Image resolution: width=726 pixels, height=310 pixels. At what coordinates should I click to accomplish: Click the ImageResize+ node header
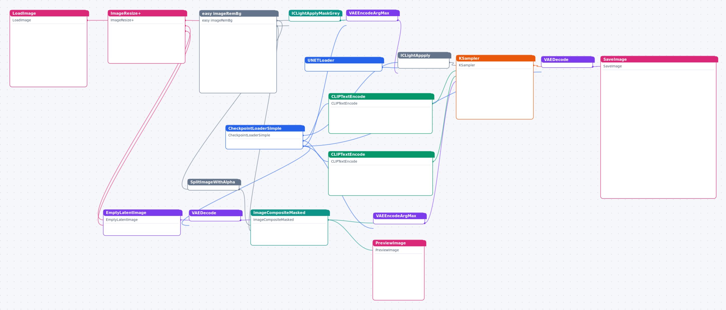coord(147,13)
